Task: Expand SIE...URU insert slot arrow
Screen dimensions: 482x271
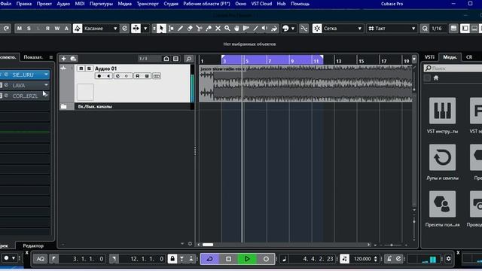Action: coord(46,75)
